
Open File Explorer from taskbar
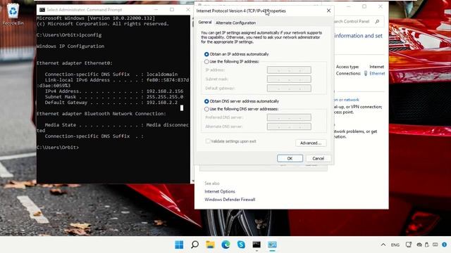point(210,245)
